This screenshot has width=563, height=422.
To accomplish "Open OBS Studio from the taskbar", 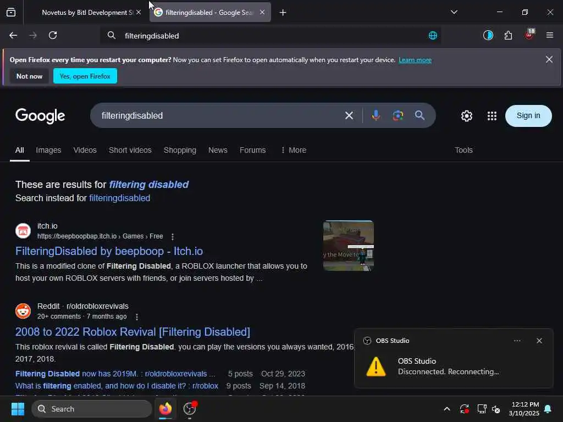I will [190, 409].
